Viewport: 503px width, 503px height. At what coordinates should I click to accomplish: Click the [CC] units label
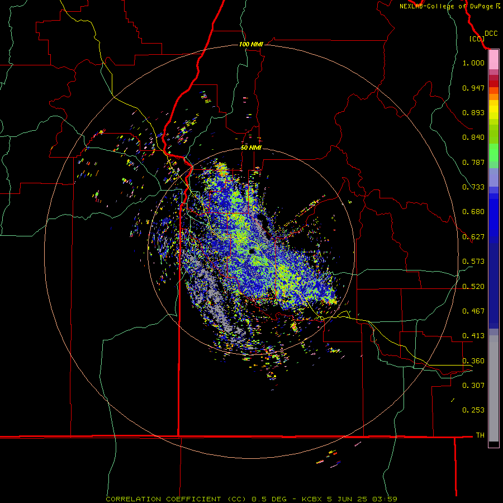[477, 39]
